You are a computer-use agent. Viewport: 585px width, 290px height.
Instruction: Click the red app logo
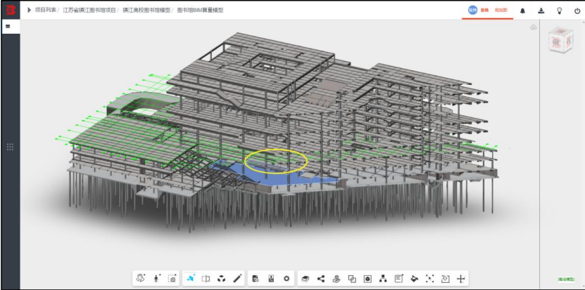point(11,10)
